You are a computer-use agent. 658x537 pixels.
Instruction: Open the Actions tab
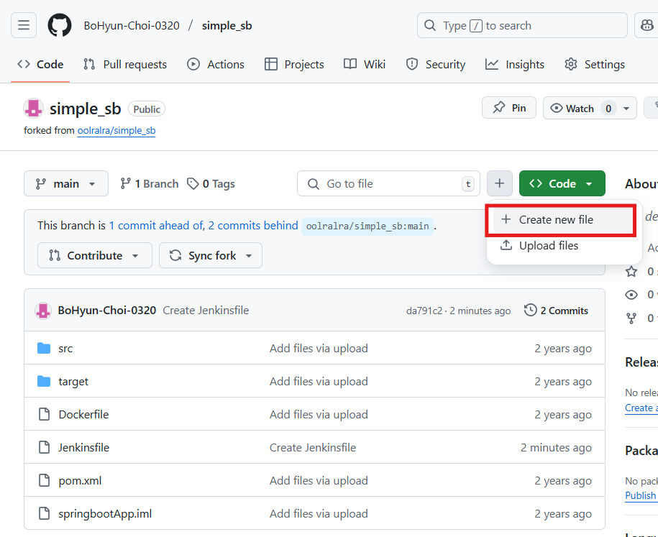pos(216,64)
